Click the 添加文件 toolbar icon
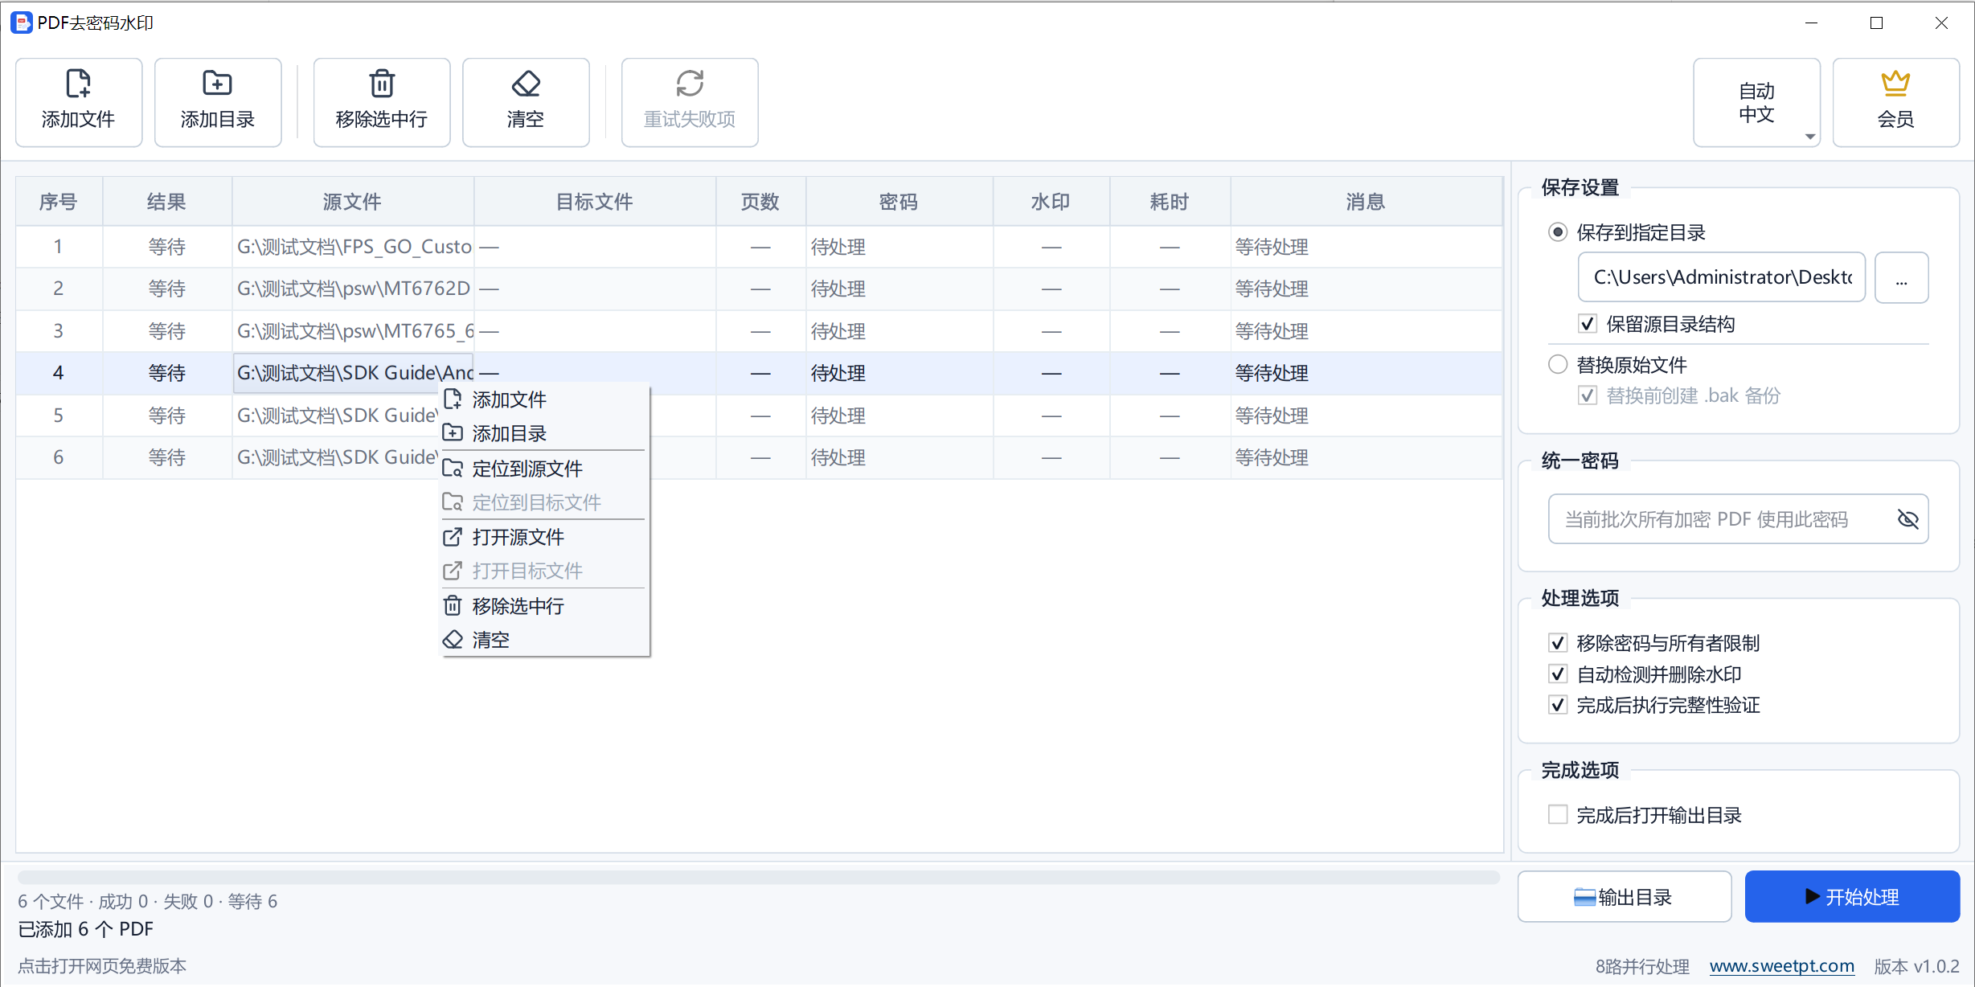Viewport: 1975px width, 987px height. pyautogui.click(x=78, y=84)
